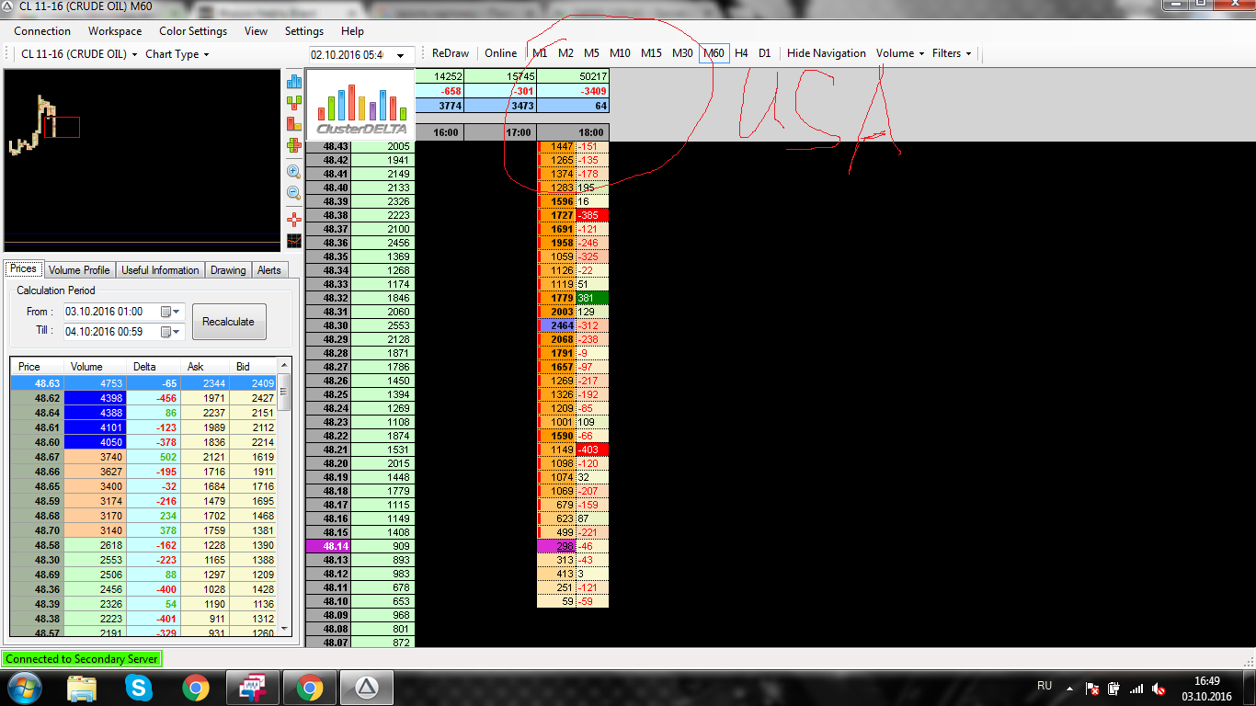The width and height of the screenshot is (1256, 706).
Task: Open the Workspace menu
Action: click(115, 31)
